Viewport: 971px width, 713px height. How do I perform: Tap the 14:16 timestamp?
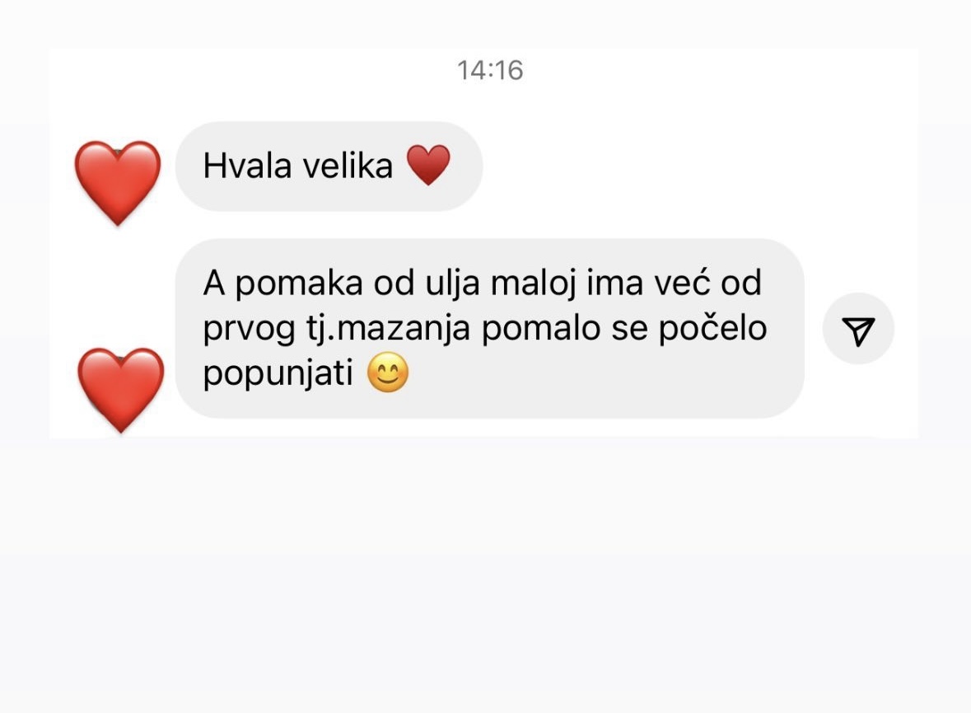[490, 70]
